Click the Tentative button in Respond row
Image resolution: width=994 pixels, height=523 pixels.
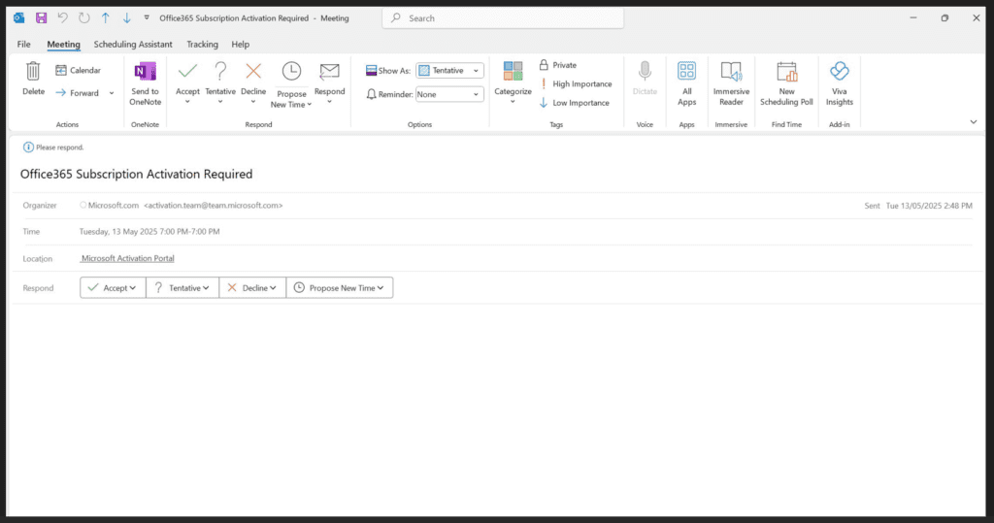click(x=182, y=288)
